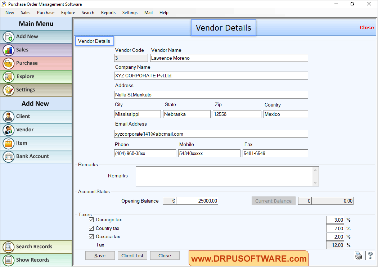Click inside the Vendor Name field
378x267 pixels.
point(229,58)
